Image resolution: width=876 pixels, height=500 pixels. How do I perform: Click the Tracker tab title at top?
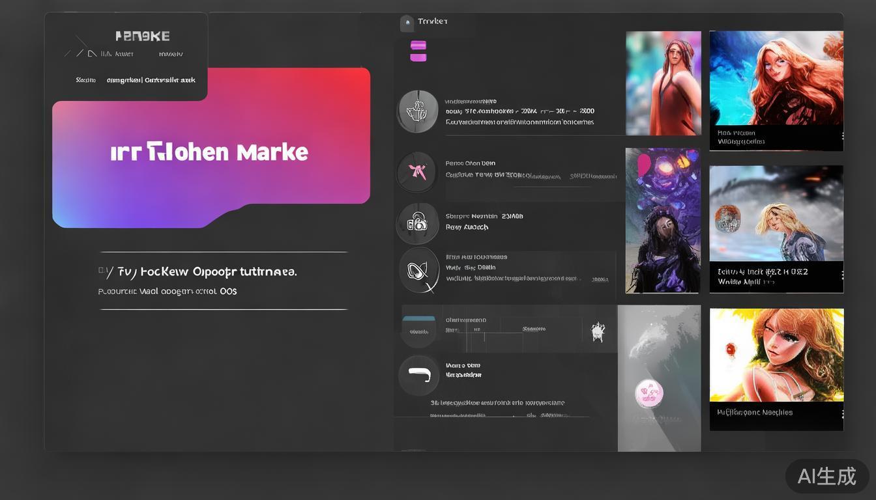[432, 21]
